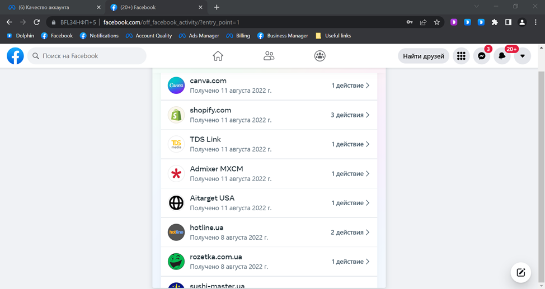Screen dimensions: 545x289
Task: Select the Aitarget globe icon
Action: (176, 203)
